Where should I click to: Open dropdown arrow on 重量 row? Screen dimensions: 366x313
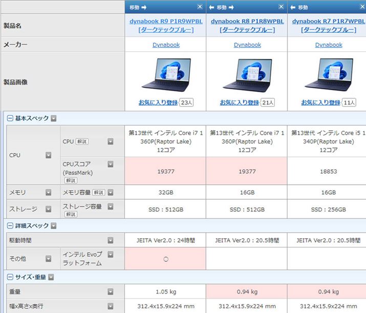point(110,292)
